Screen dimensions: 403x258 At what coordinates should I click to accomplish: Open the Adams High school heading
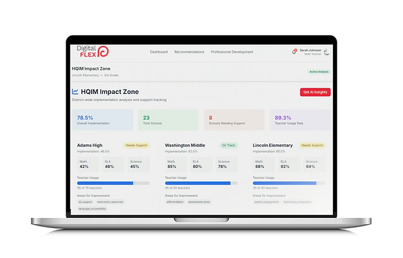pyautogui.click(x=90, y=145)
